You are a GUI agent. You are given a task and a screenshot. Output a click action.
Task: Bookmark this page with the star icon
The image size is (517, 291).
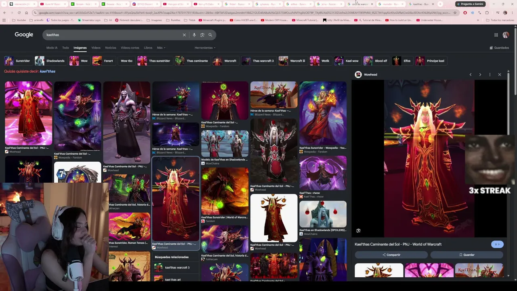point(455,13)
